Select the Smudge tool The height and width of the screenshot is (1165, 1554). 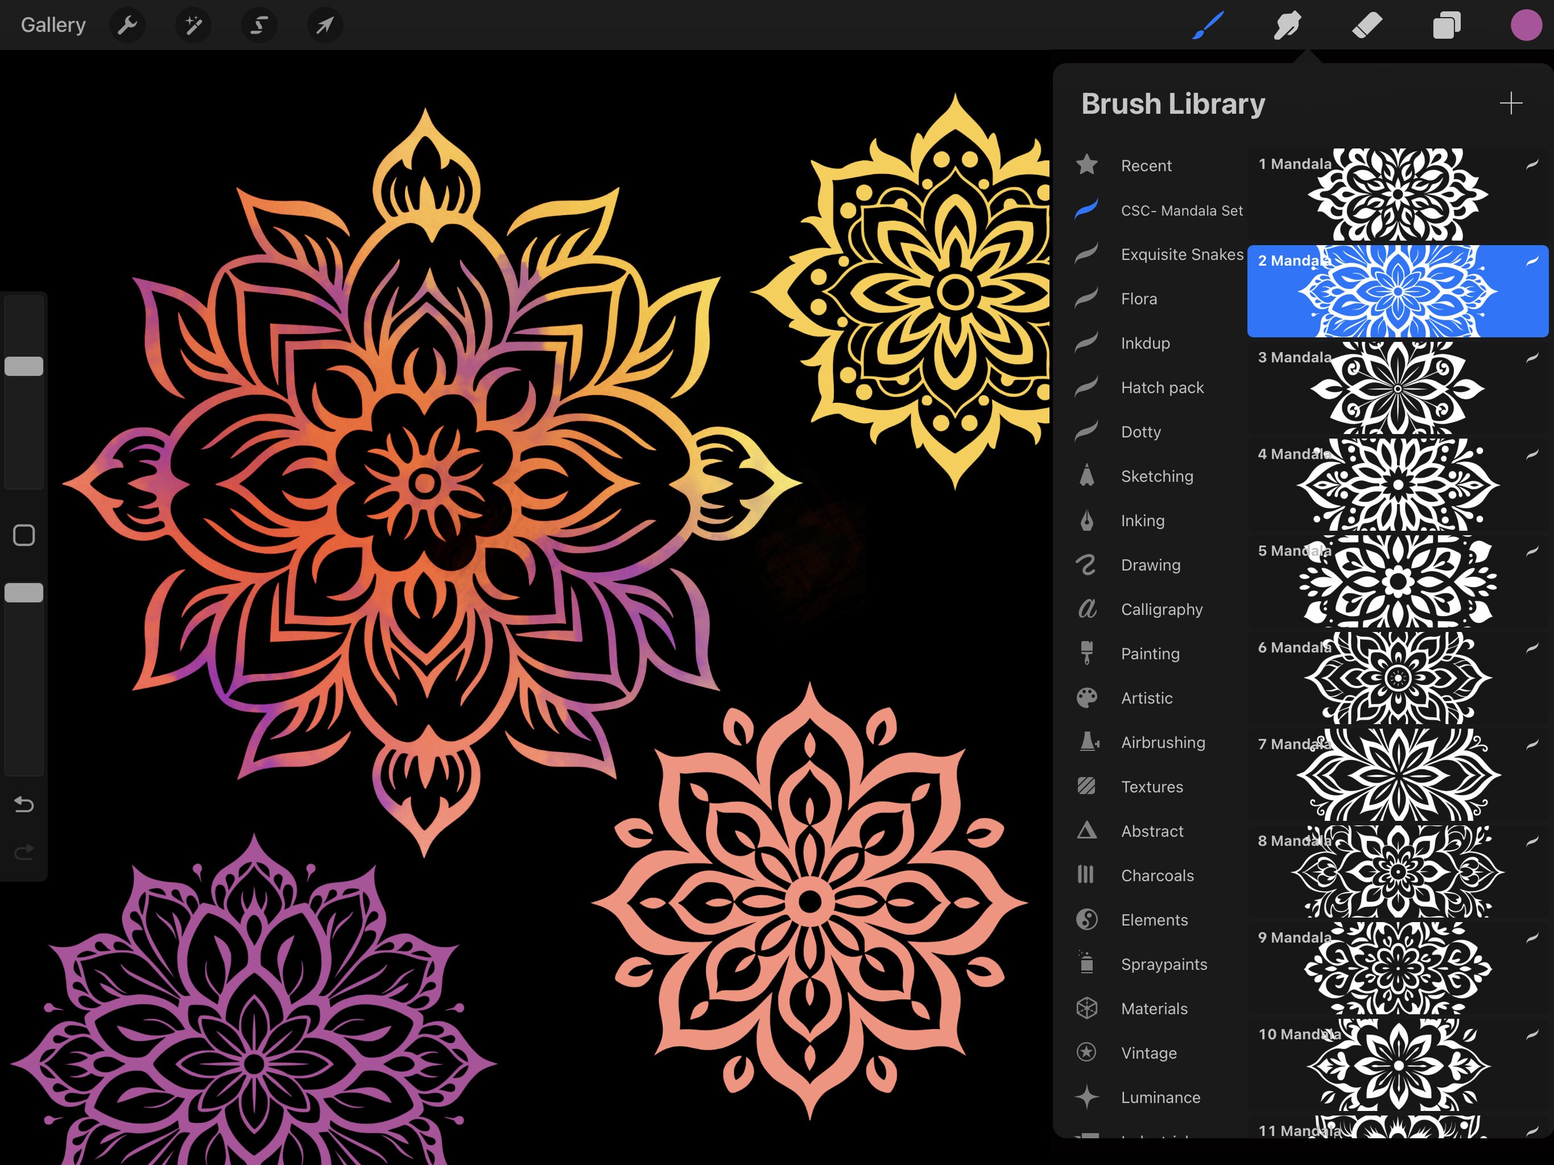1287,25
